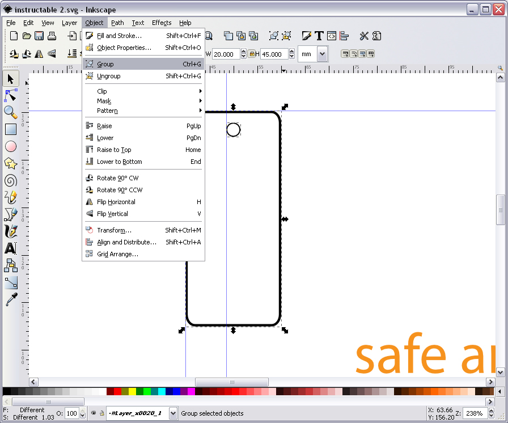Toggle the width/height lock icon

252,54
